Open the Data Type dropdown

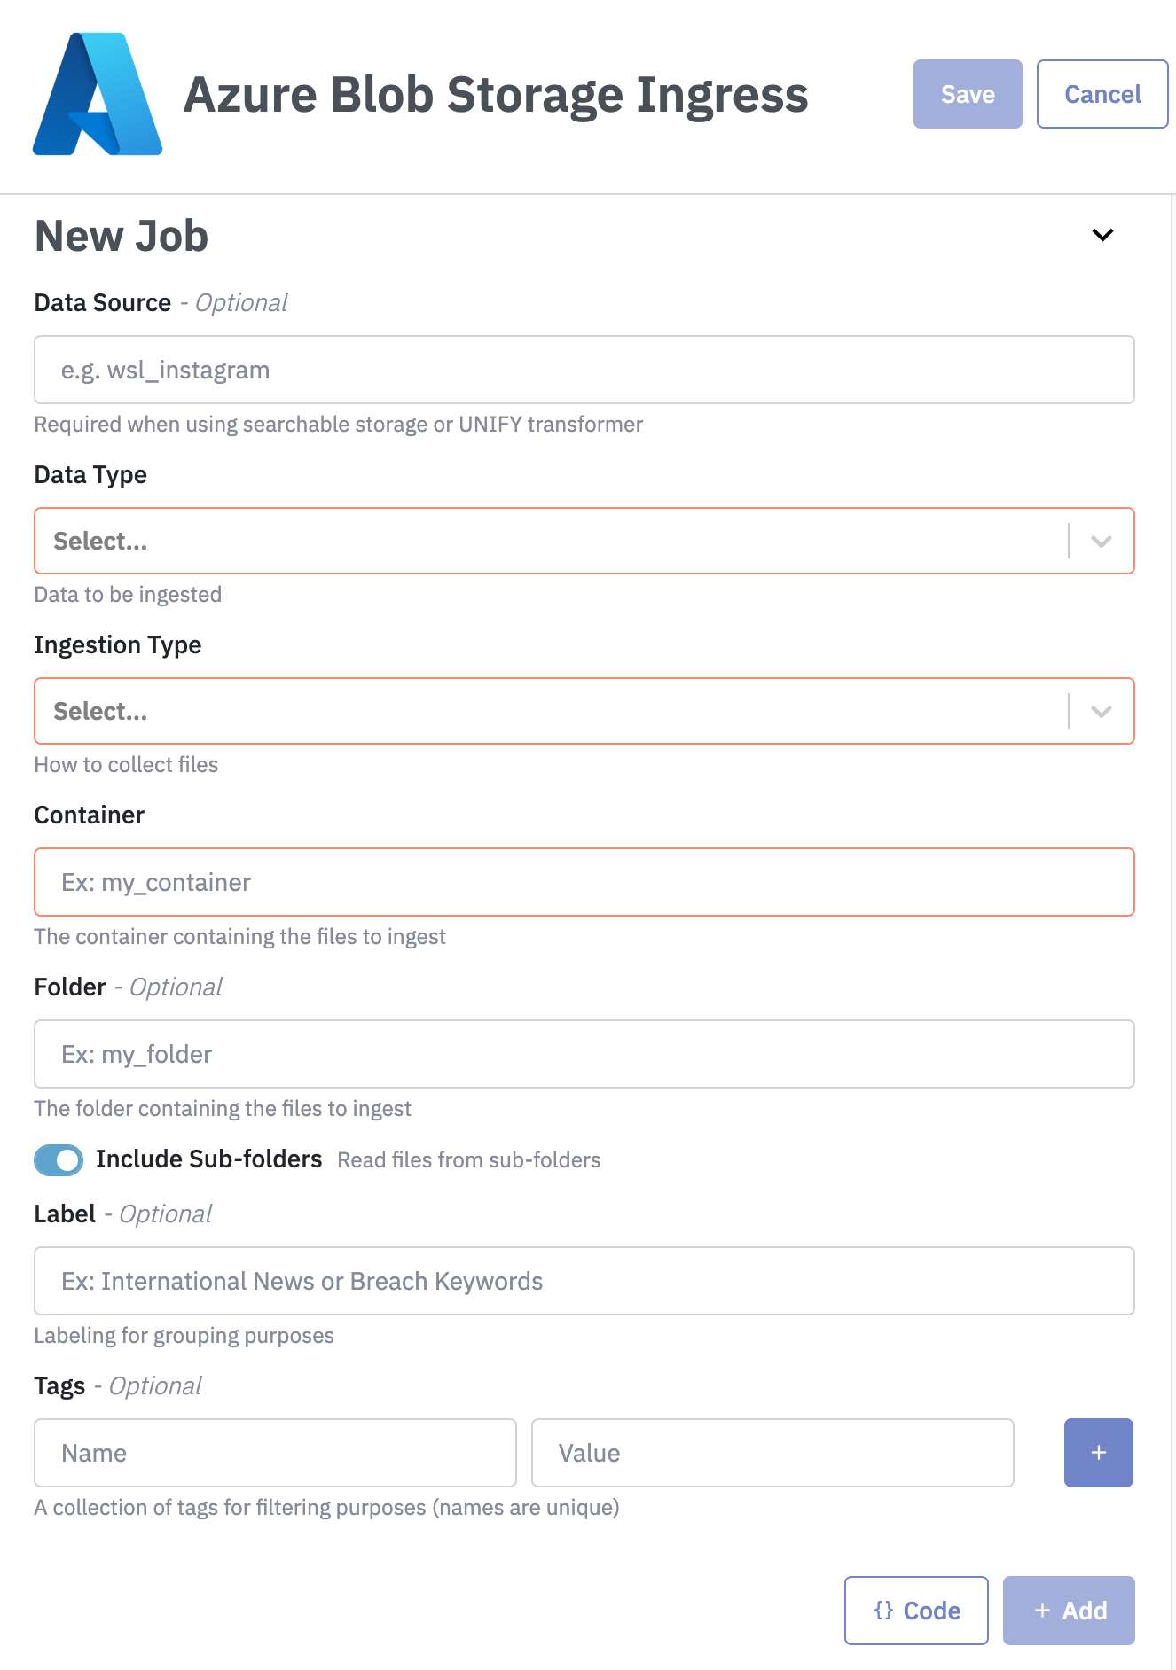pyautogui.click(x=550, y=541)
